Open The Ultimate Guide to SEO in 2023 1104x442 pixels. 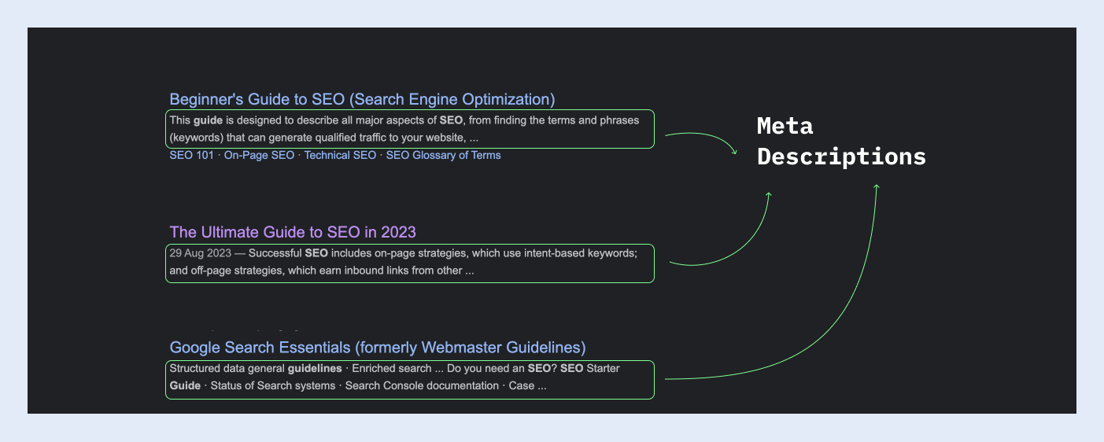click(293, 232)
